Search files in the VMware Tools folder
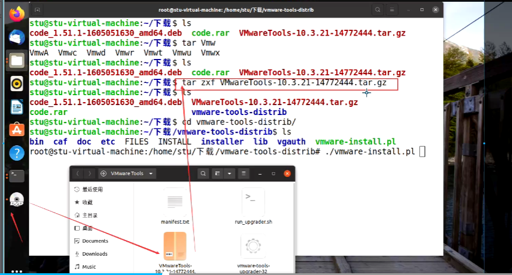 [203, 173]
